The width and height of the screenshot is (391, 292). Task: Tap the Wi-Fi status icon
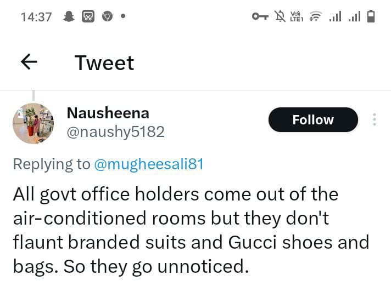(315, 17)
